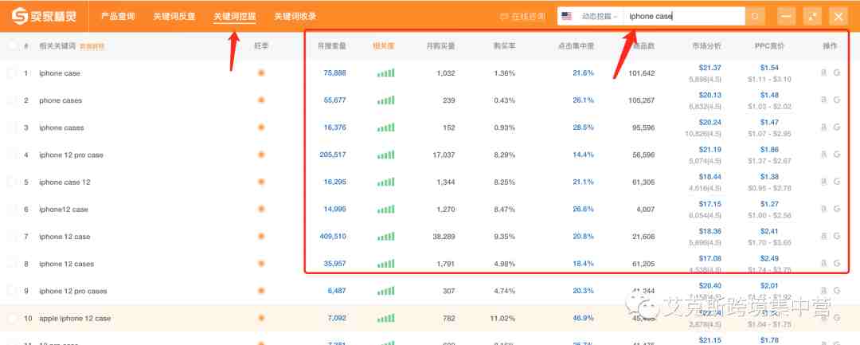Open Google icon for phone cases row
Screen dimensions: 860x345
coord(836,100)
